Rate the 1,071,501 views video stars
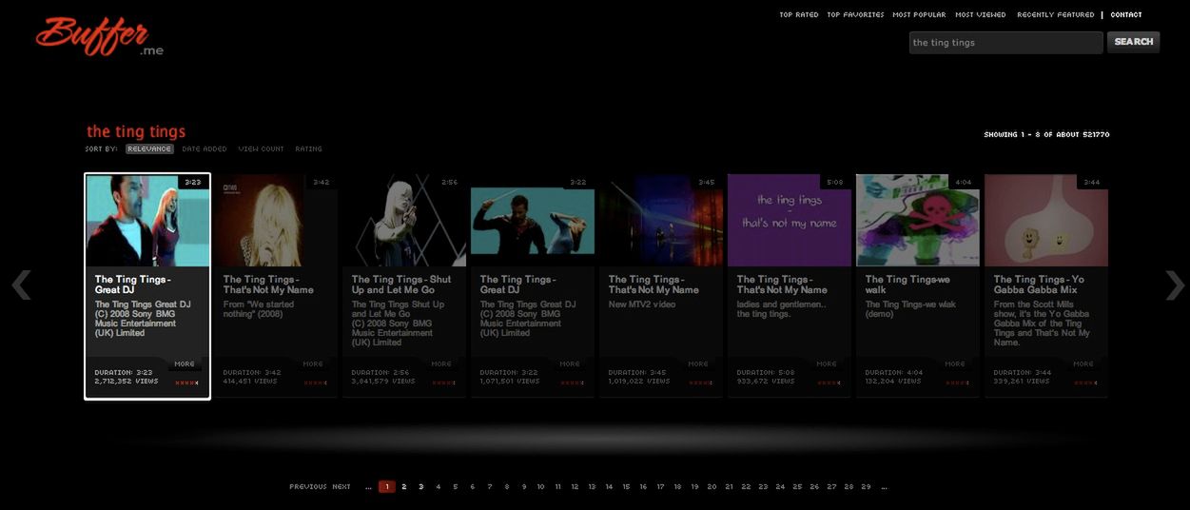Screen dimensions: 1190x510 tap(571, 382)
